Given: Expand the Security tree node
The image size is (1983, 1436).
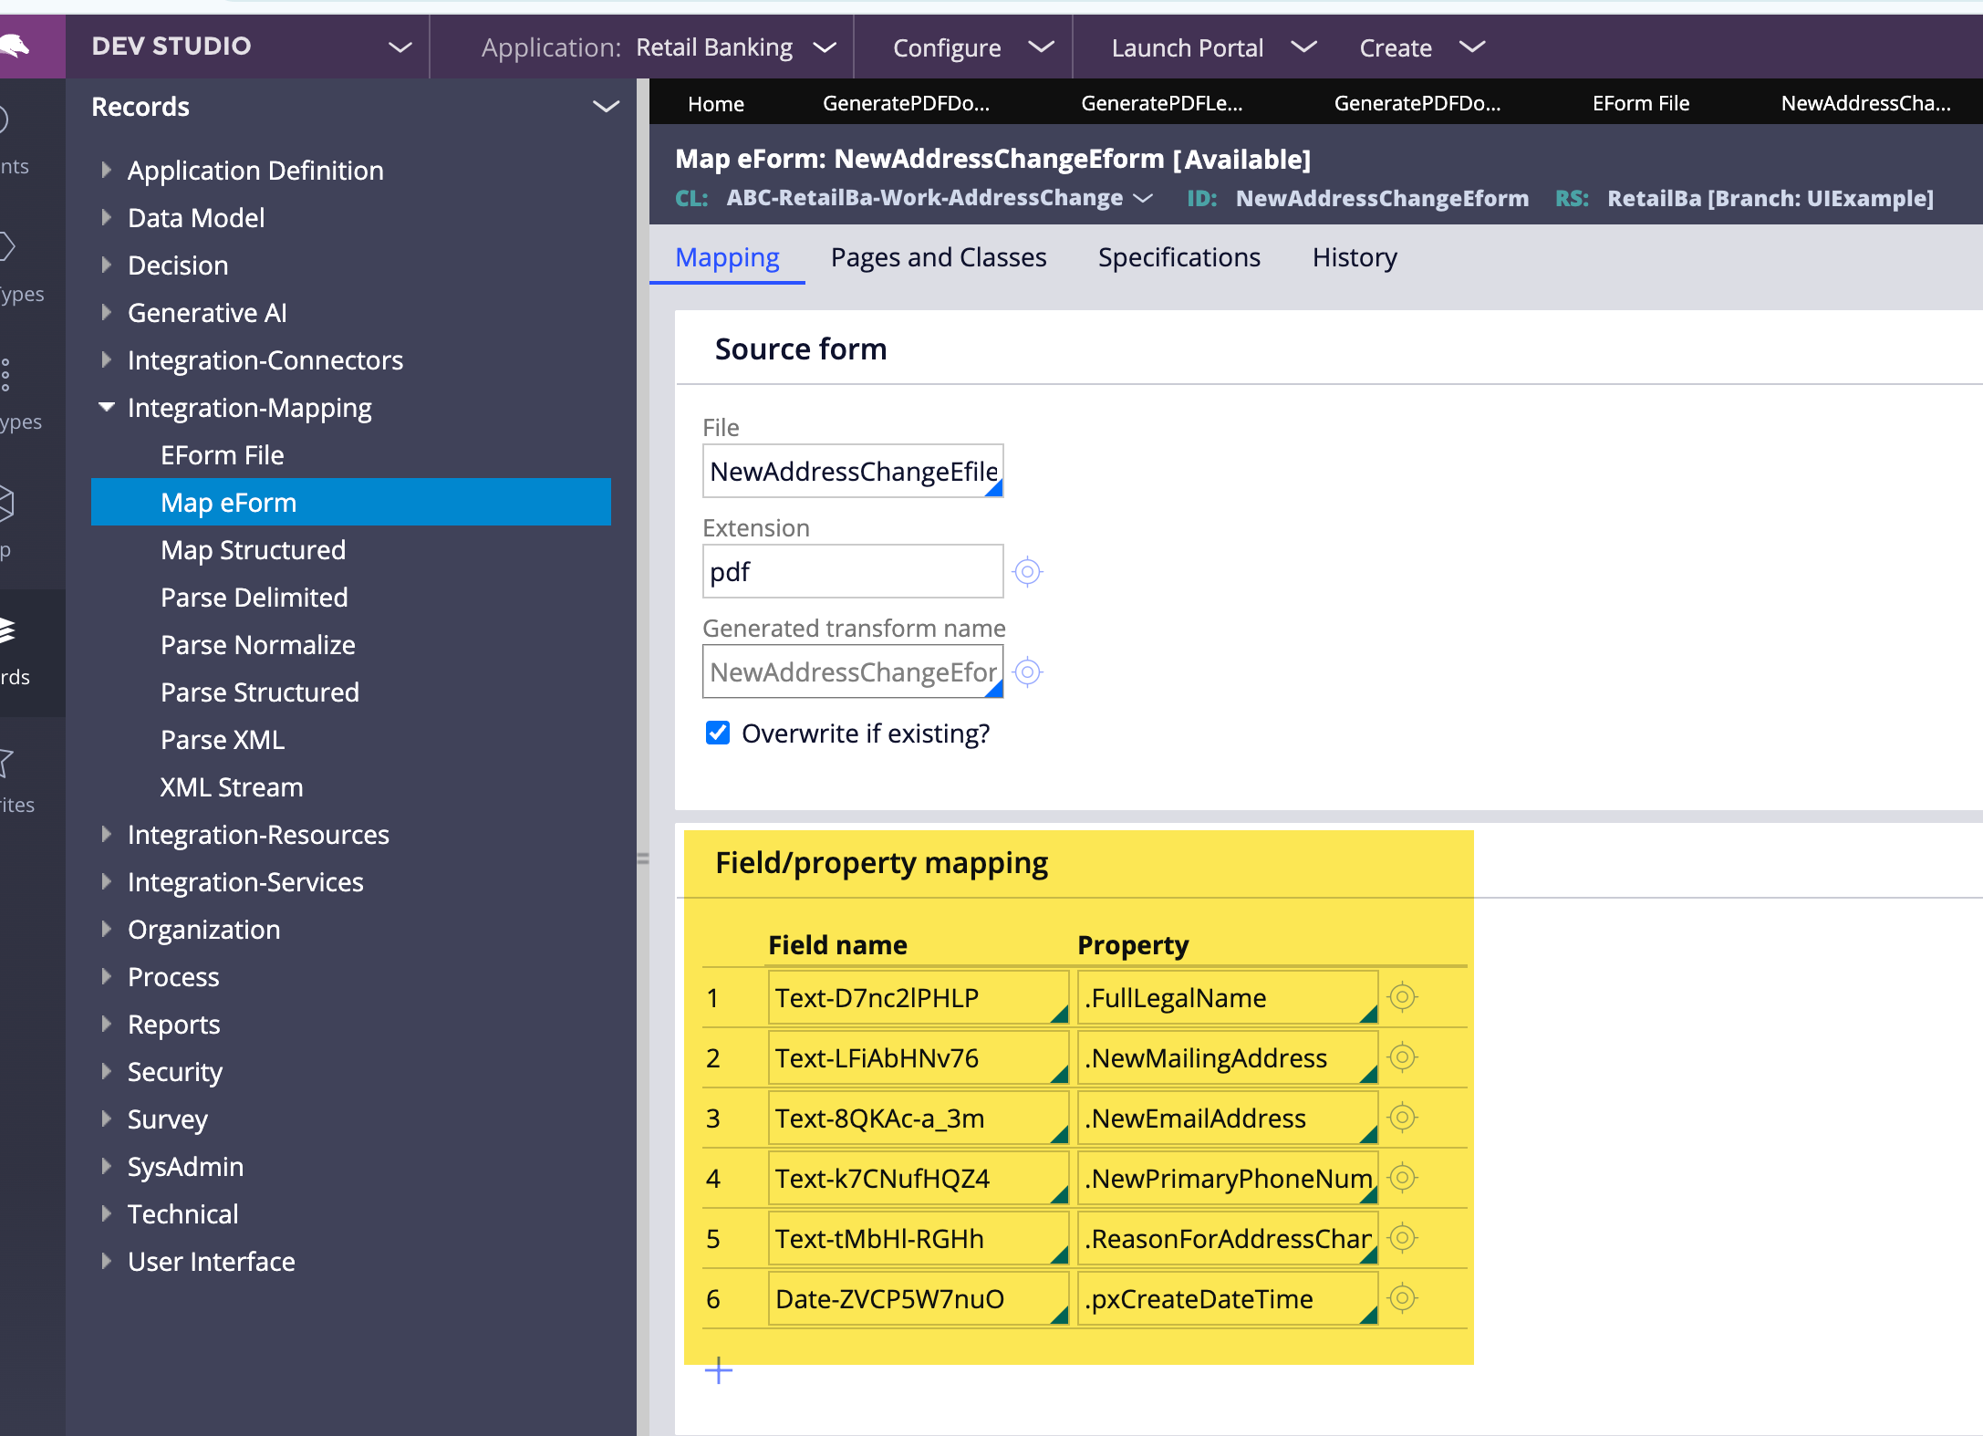Looking at the screenshot, I should tap(106, 1071).
